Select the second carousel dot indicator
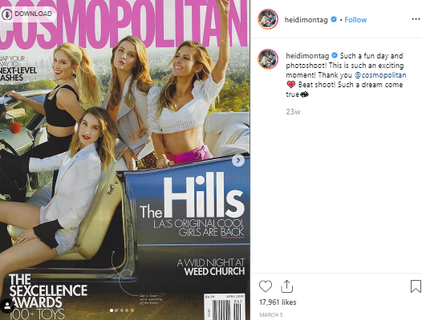This screenshot has width=422, height=320. [116, 310]
